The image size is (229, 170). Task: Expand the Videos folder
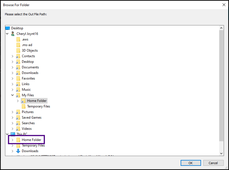click(12, 129)
